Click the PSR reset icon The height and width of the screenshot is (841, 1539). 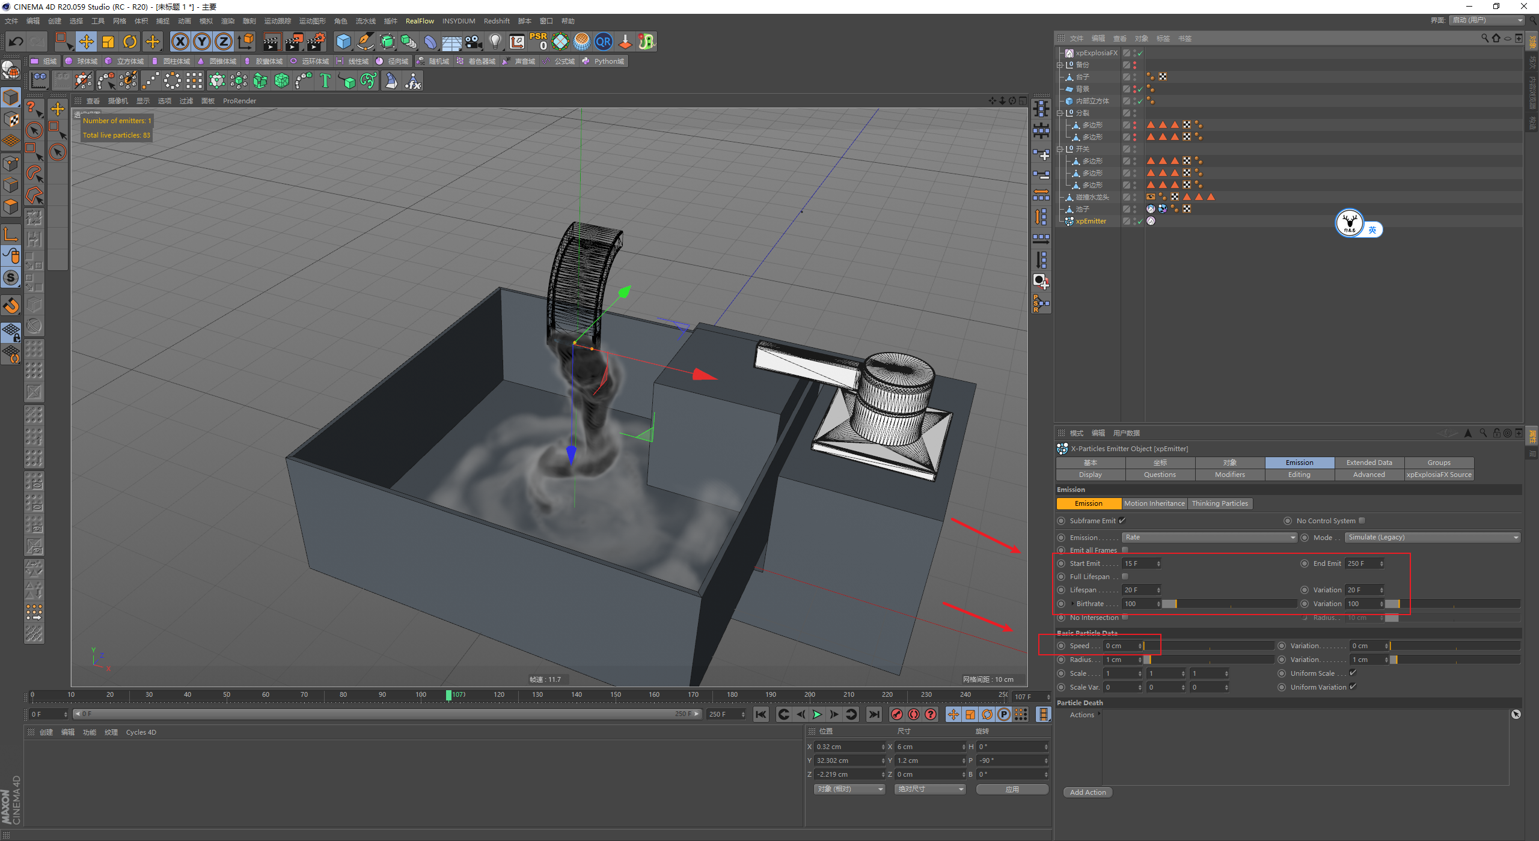[538, 41]
